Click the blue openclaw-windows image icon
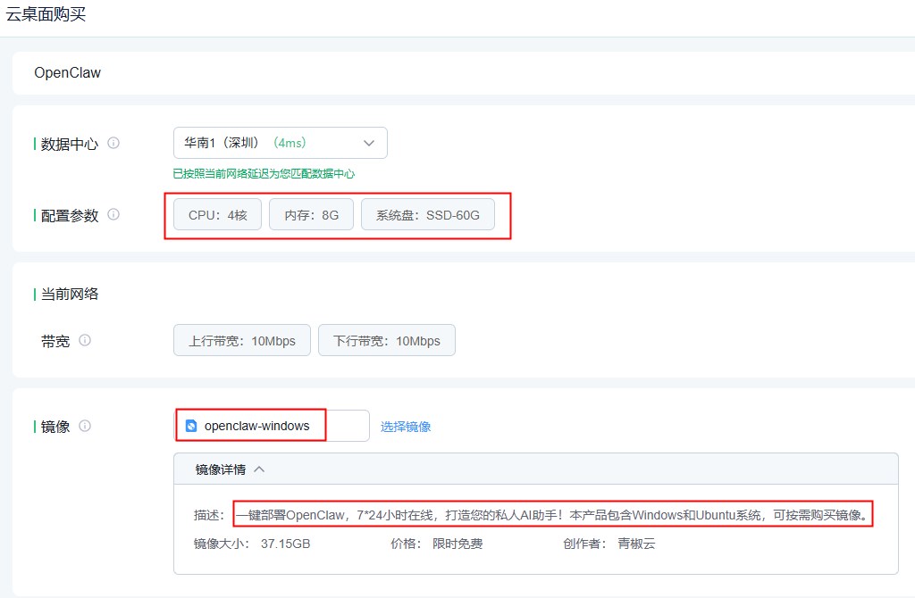Screen dimensions: 915x598 (190, 426)
